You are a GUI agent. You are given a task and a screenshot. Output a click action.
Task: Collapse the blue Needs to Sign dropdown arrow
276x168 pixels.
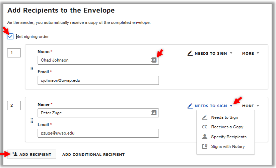pyautogui.click(x=231, y=106)
